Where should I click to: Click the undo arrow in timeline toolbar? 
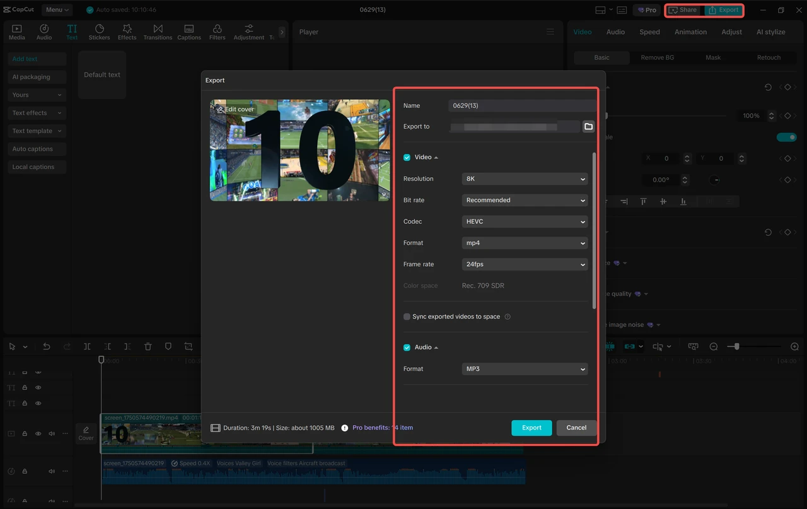pos(47,346)
